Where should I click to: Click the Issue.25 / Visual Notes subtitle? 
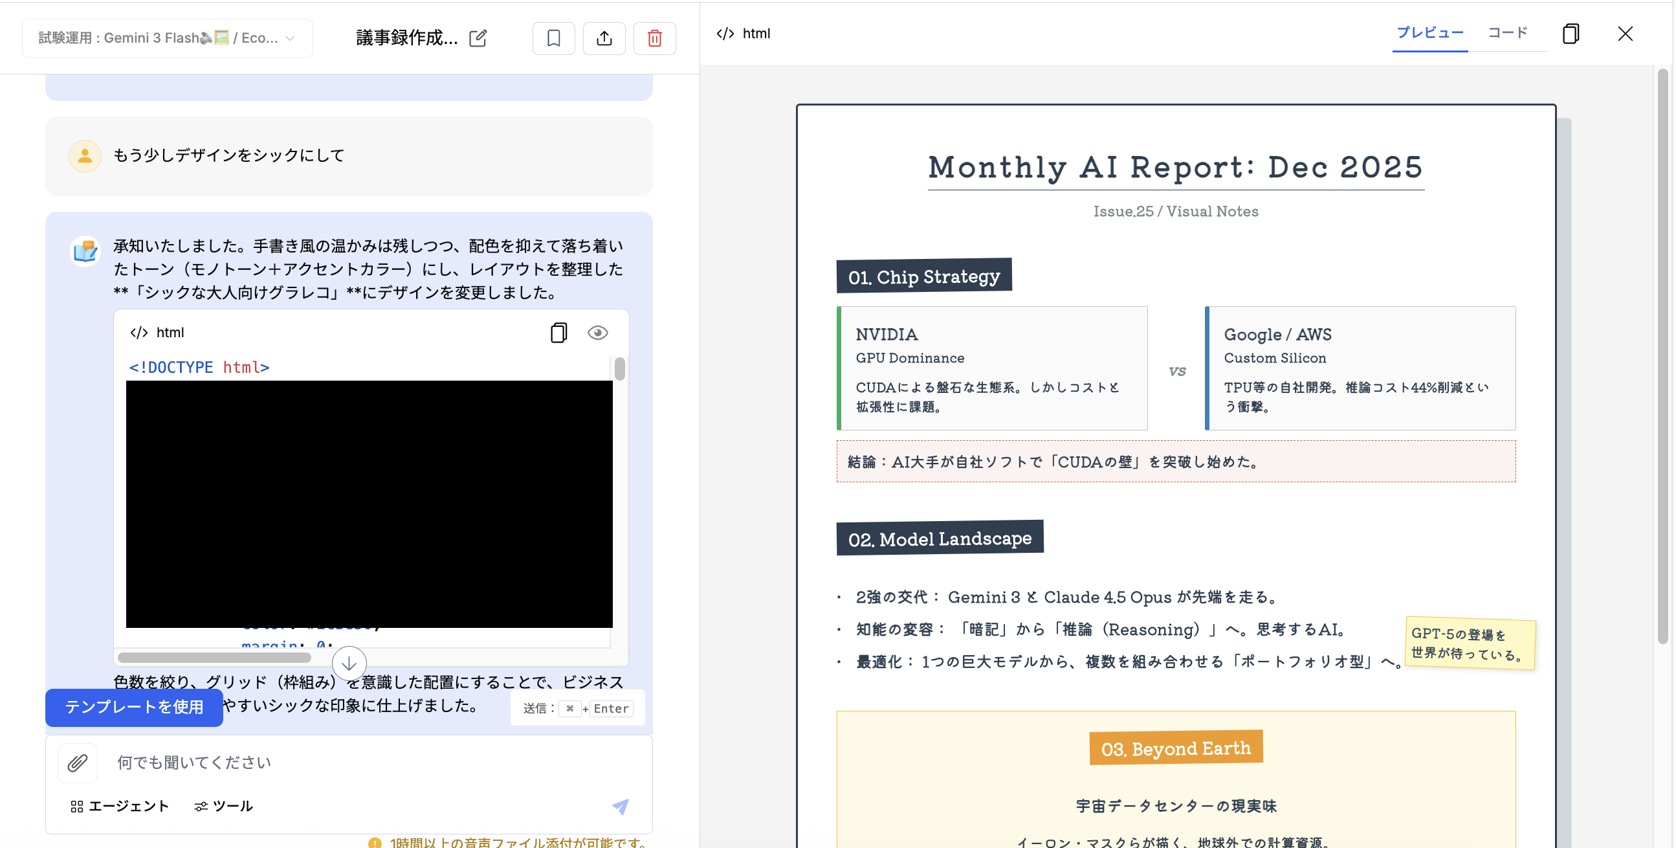coord(1176,212)
